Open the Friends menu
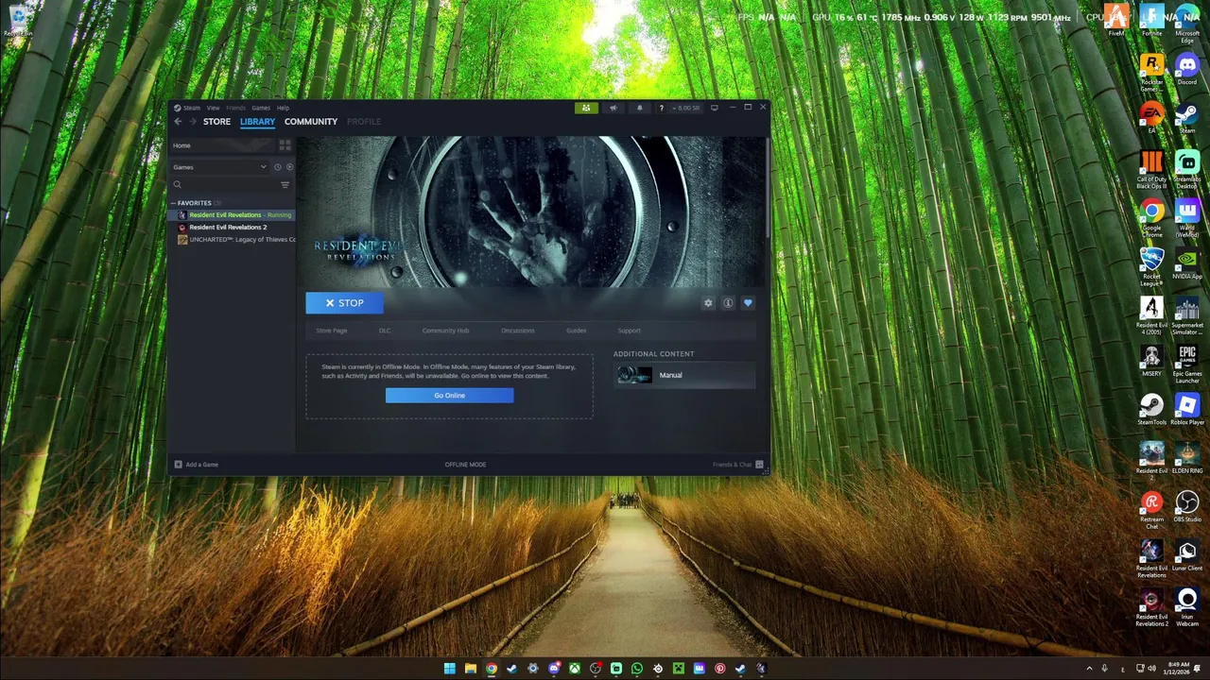The image size is (1210, 680). click(x=235, y=108)
